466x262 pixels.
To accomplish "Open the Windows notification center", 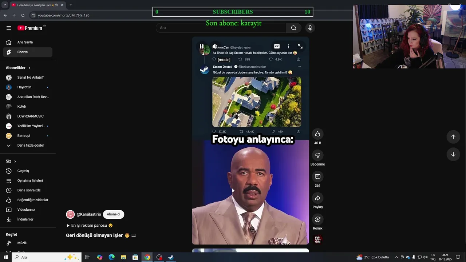I will [458, 257].
